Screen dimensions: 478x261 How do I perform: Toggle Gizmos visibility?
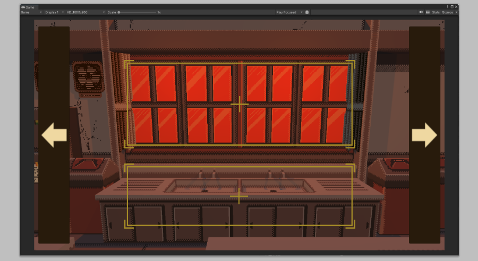(447, 12)
